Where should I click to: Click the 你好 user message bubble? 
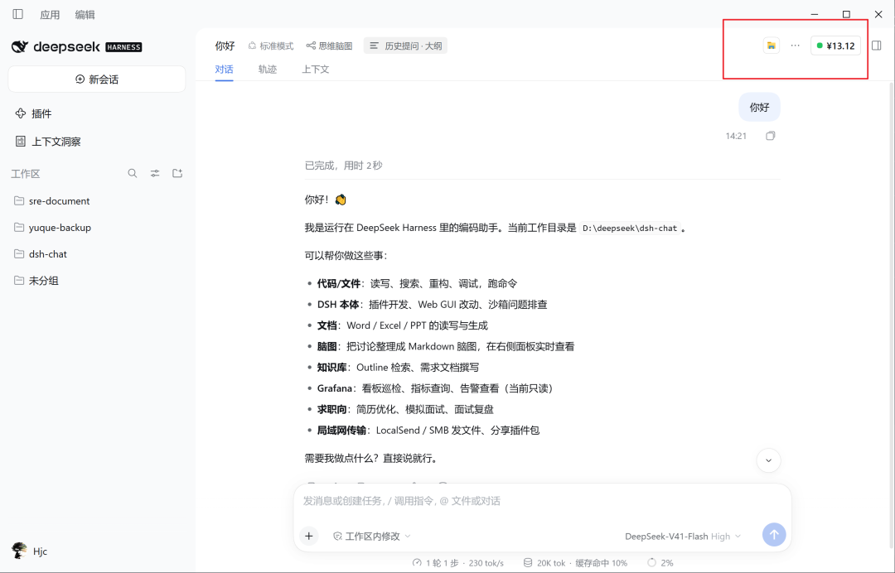tap(759, 107)
